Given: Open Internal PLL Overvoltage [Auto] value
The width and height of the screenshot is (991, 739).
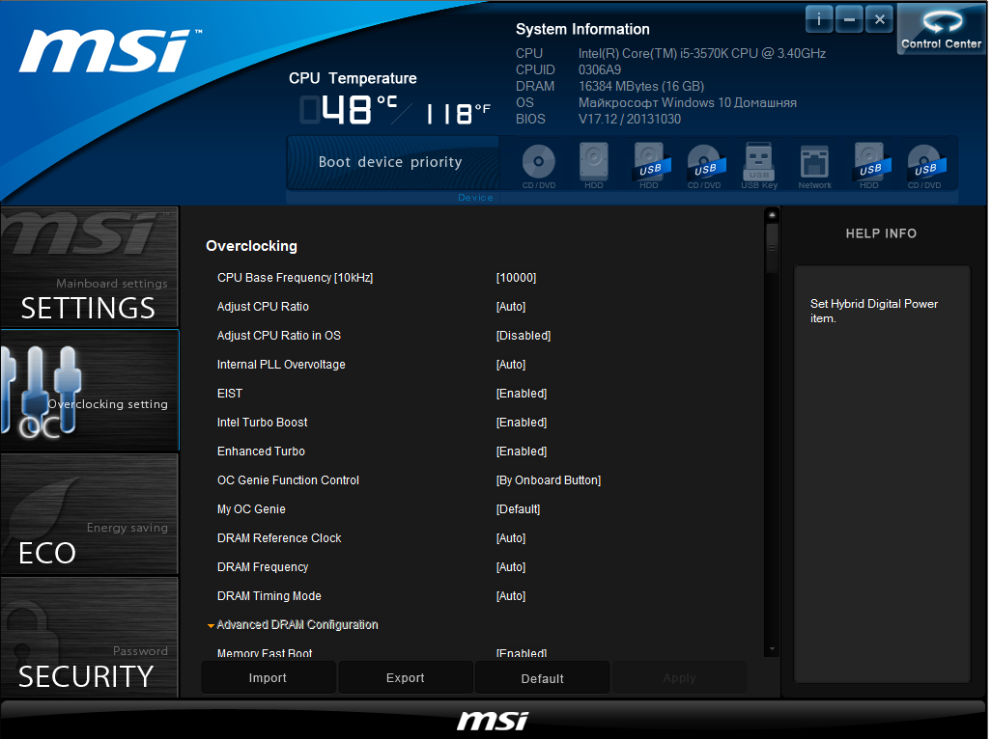Looking at the screenshot, I should point(511,365).
